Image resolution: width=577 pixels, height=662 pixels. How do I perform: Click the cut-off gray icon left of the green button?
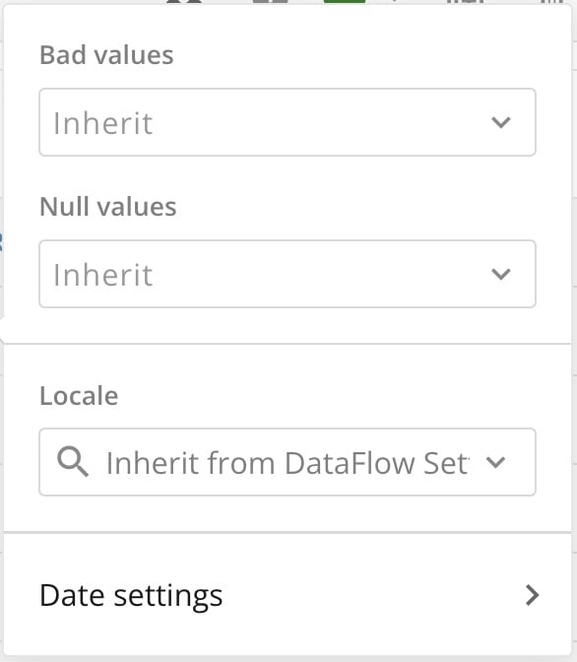pos(270,2)
